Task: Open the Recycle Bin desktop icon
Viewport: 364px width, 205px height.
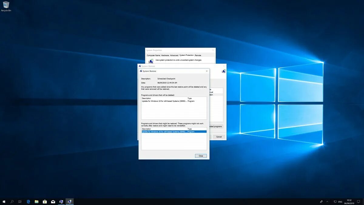Action: (x=6, y=6)
